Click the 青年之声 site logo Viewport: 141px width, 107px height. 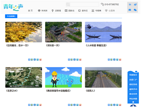click(13, 7)
